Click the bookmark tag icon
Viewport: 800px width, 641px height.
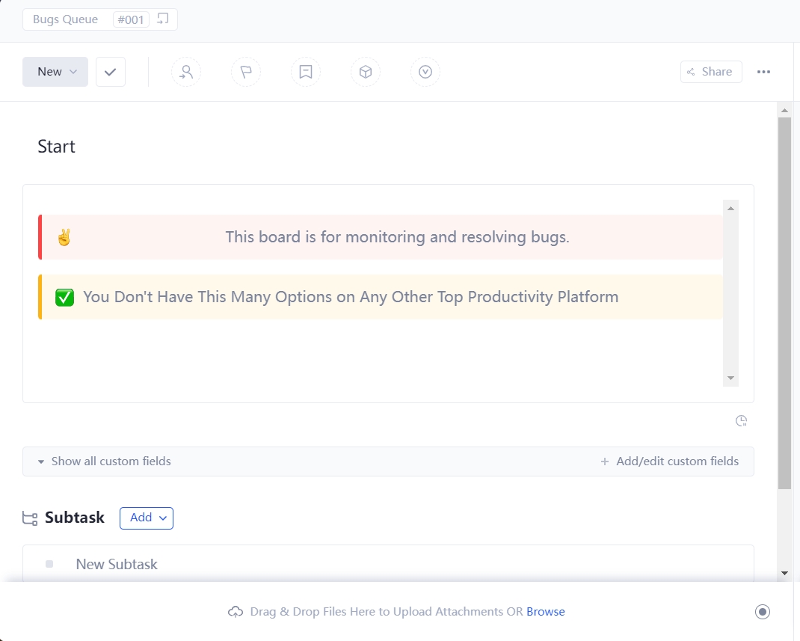pos(306,72)
